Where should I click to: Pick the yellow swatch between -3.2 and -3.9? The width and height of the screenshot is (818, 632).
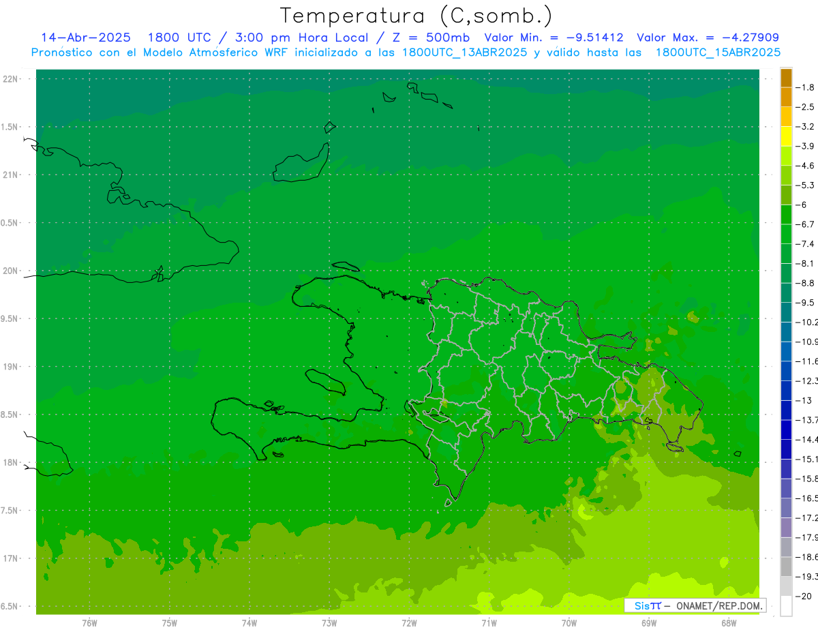pos(786,136)
